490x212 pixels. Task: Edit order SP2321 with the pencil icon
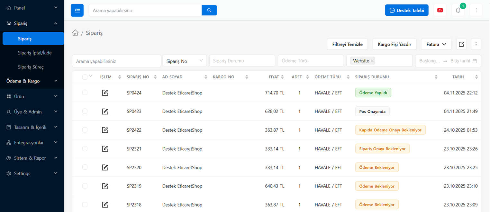tap(105, 149)
